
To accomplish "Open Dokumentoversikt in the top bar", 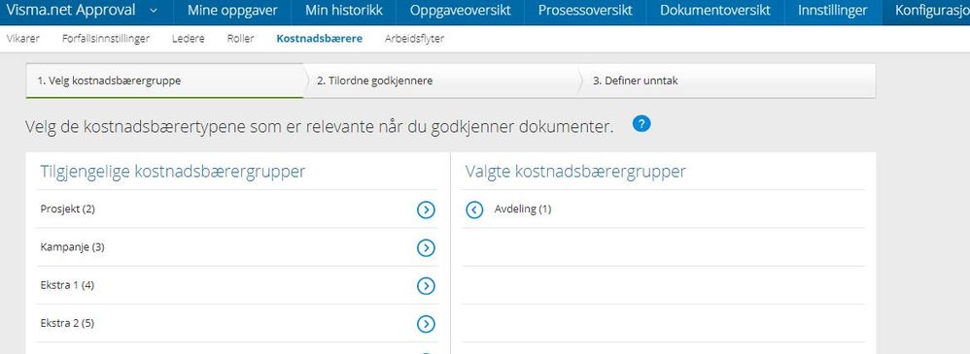I will click(715, 11).
